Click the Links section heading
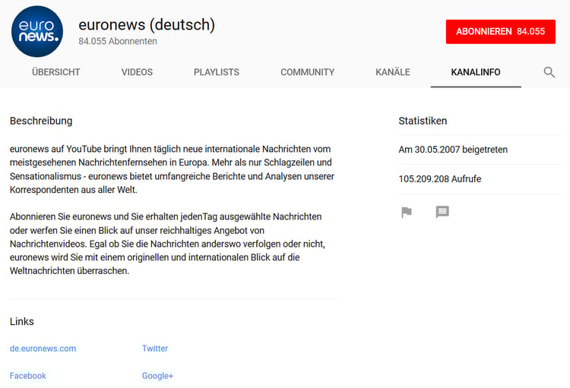This screenshot has height=388, width=570. click(x=22, y=321)
